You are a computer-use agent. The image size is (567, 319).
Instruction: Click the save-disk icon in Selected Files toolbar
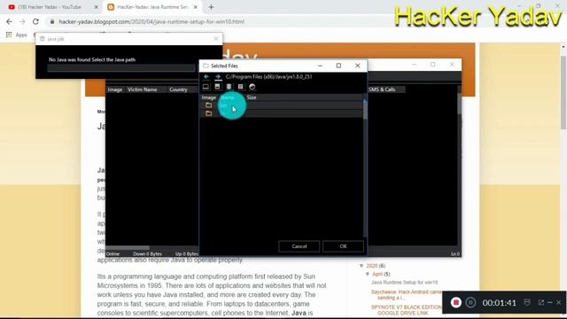point(217,87)
